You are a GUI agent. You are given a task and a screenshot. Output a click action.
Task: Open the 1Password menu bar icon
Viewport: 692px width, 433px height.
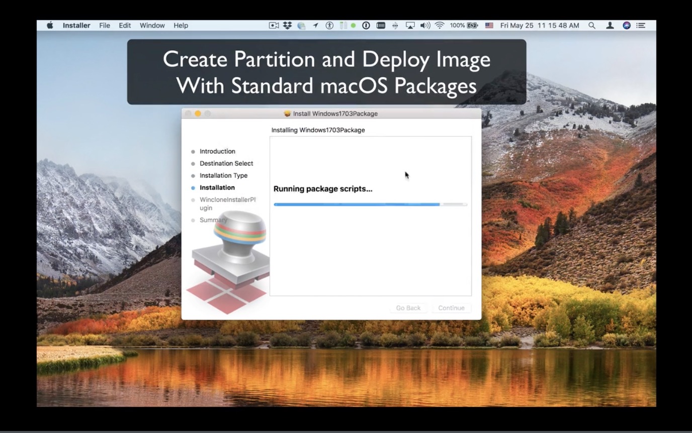coord(366,25)
